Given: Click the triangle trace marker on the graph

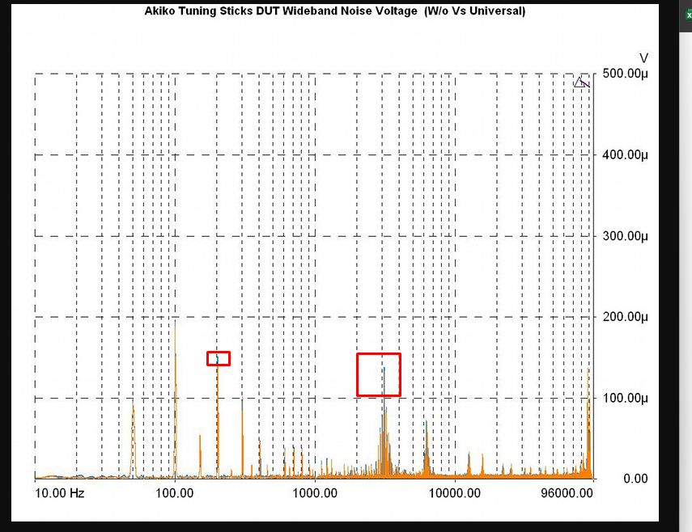Looking at the screenshot, I should point(579,82).
